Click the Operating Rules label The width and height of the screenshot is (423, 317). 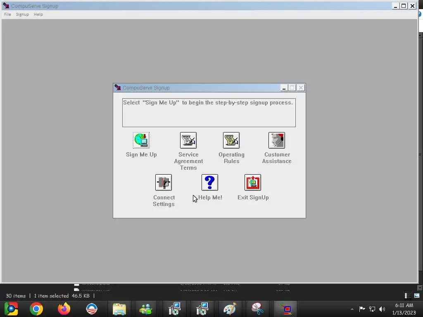231,158
